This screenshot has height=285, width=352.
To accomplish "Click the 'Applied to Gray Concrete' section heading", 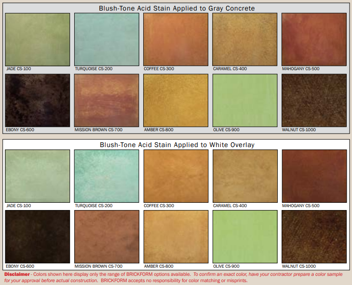I will tap(177, 8).
